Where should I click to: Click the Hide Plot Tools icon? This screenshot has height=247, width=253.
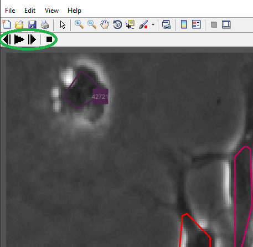tap(214, 24)
